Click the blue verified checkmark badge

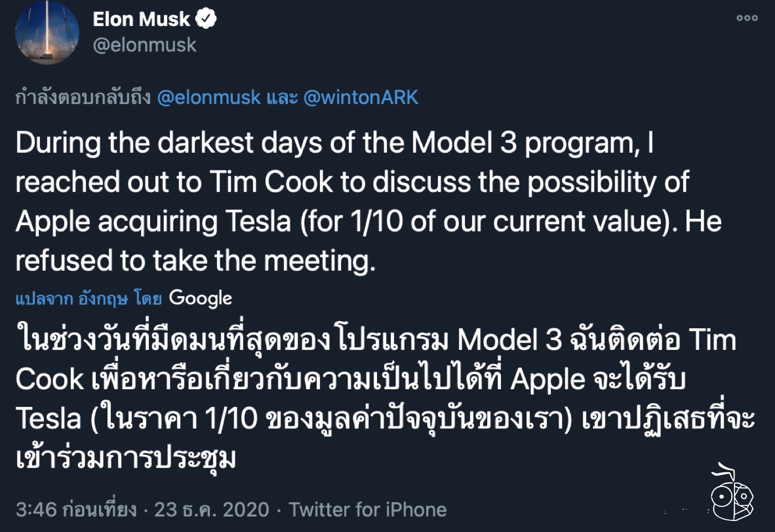pyautogui.click(x=206, y=19)
